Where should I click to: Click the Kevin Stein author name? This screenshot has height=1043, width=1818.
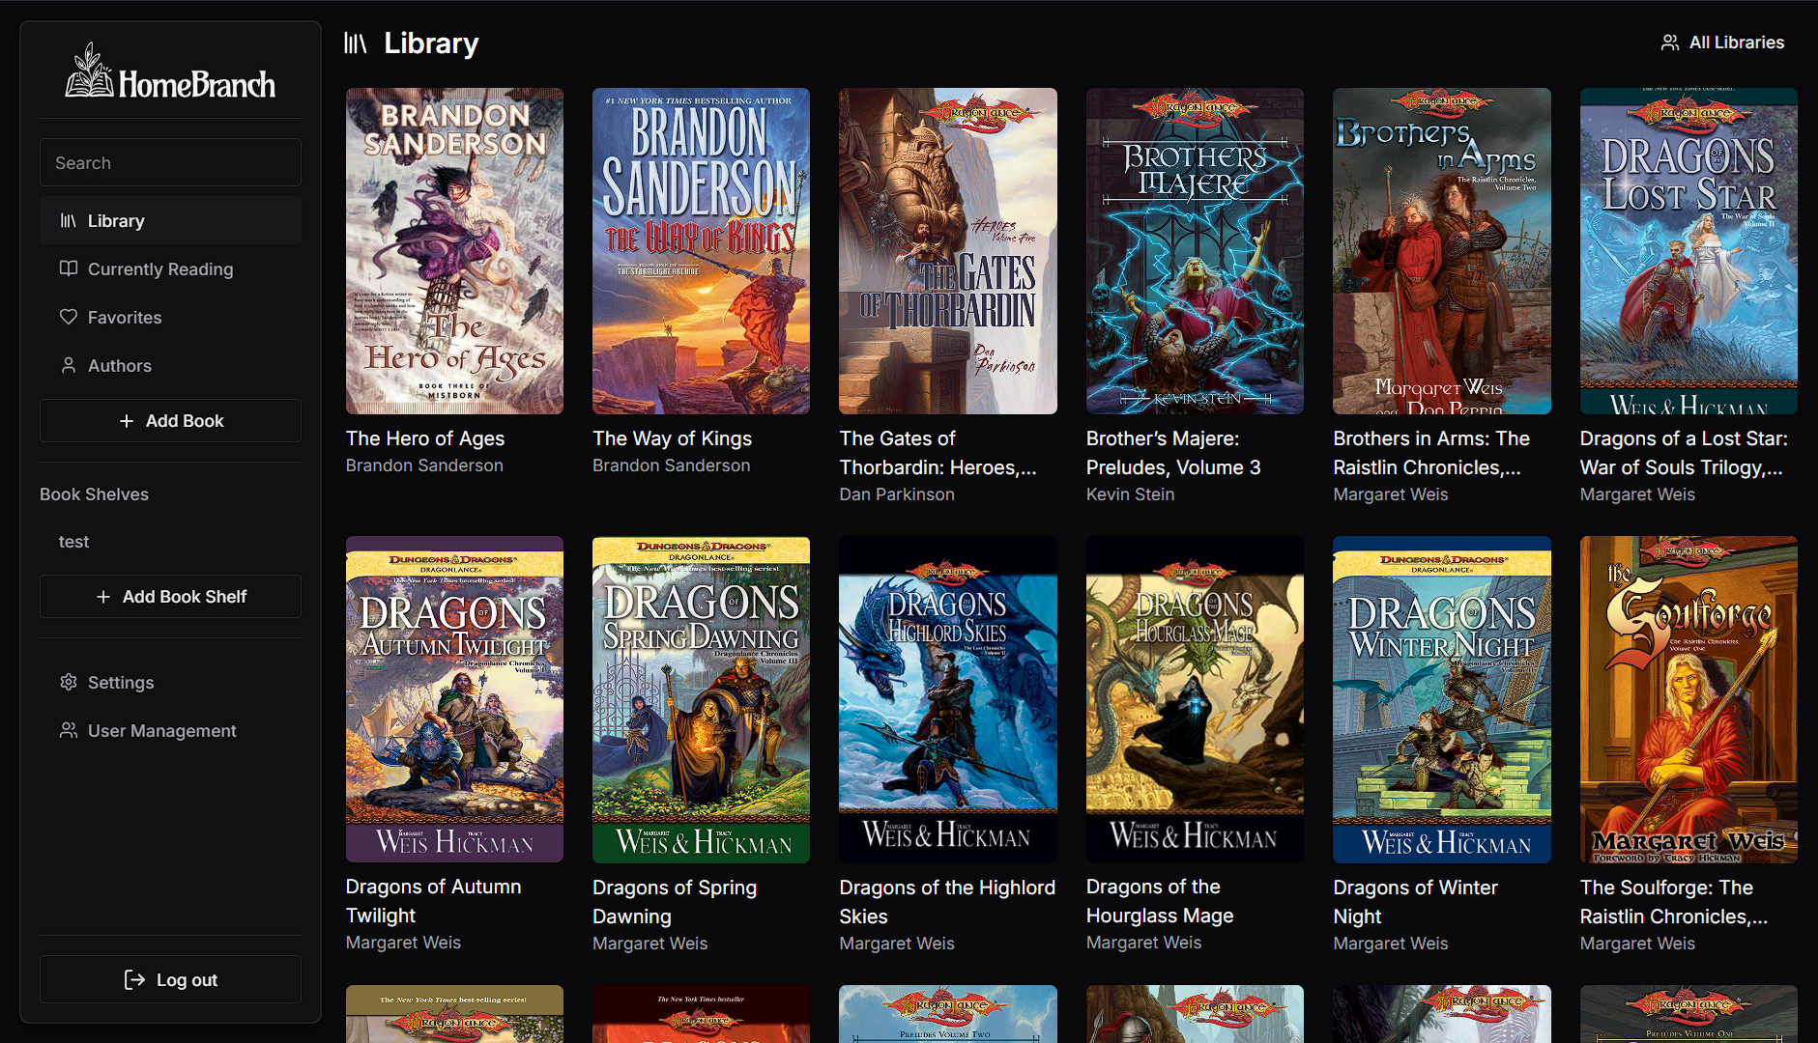1130,494
